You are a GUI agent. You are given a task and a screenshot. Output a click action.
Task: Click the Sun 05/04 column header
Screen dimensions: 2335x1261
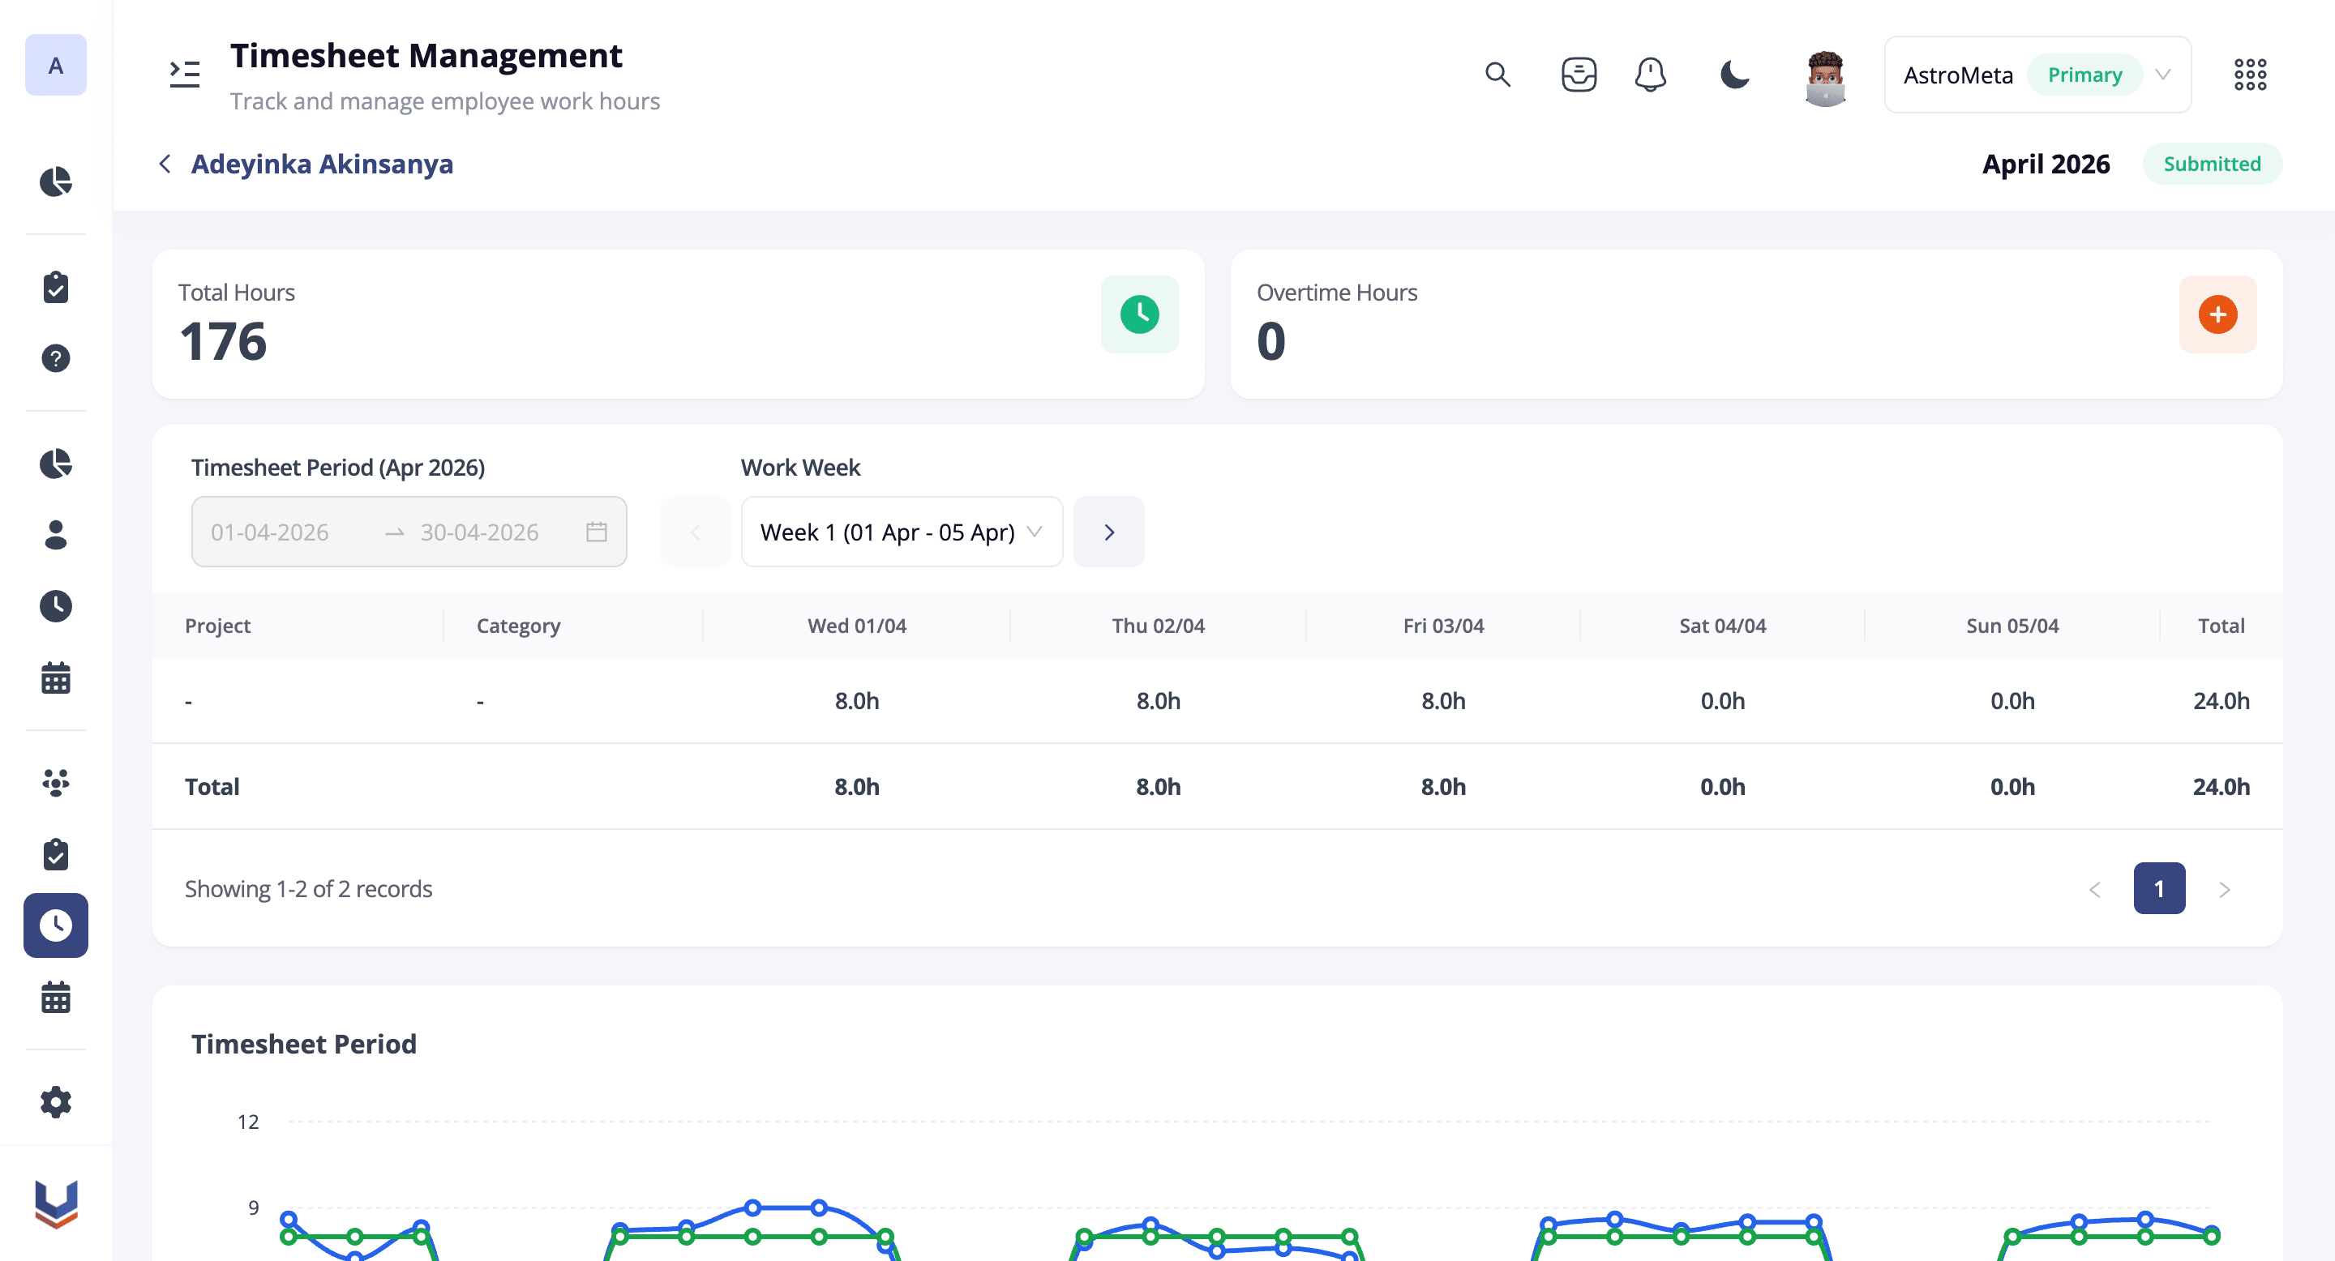2012,626
